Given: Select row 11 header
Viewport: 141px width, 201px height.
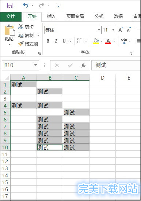Looking at the screenshot, I should point(5,154).
